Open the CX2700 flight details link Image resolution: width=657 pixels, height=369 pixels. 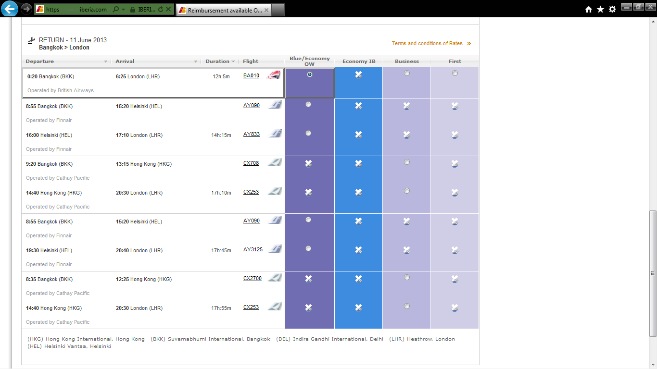253,279
